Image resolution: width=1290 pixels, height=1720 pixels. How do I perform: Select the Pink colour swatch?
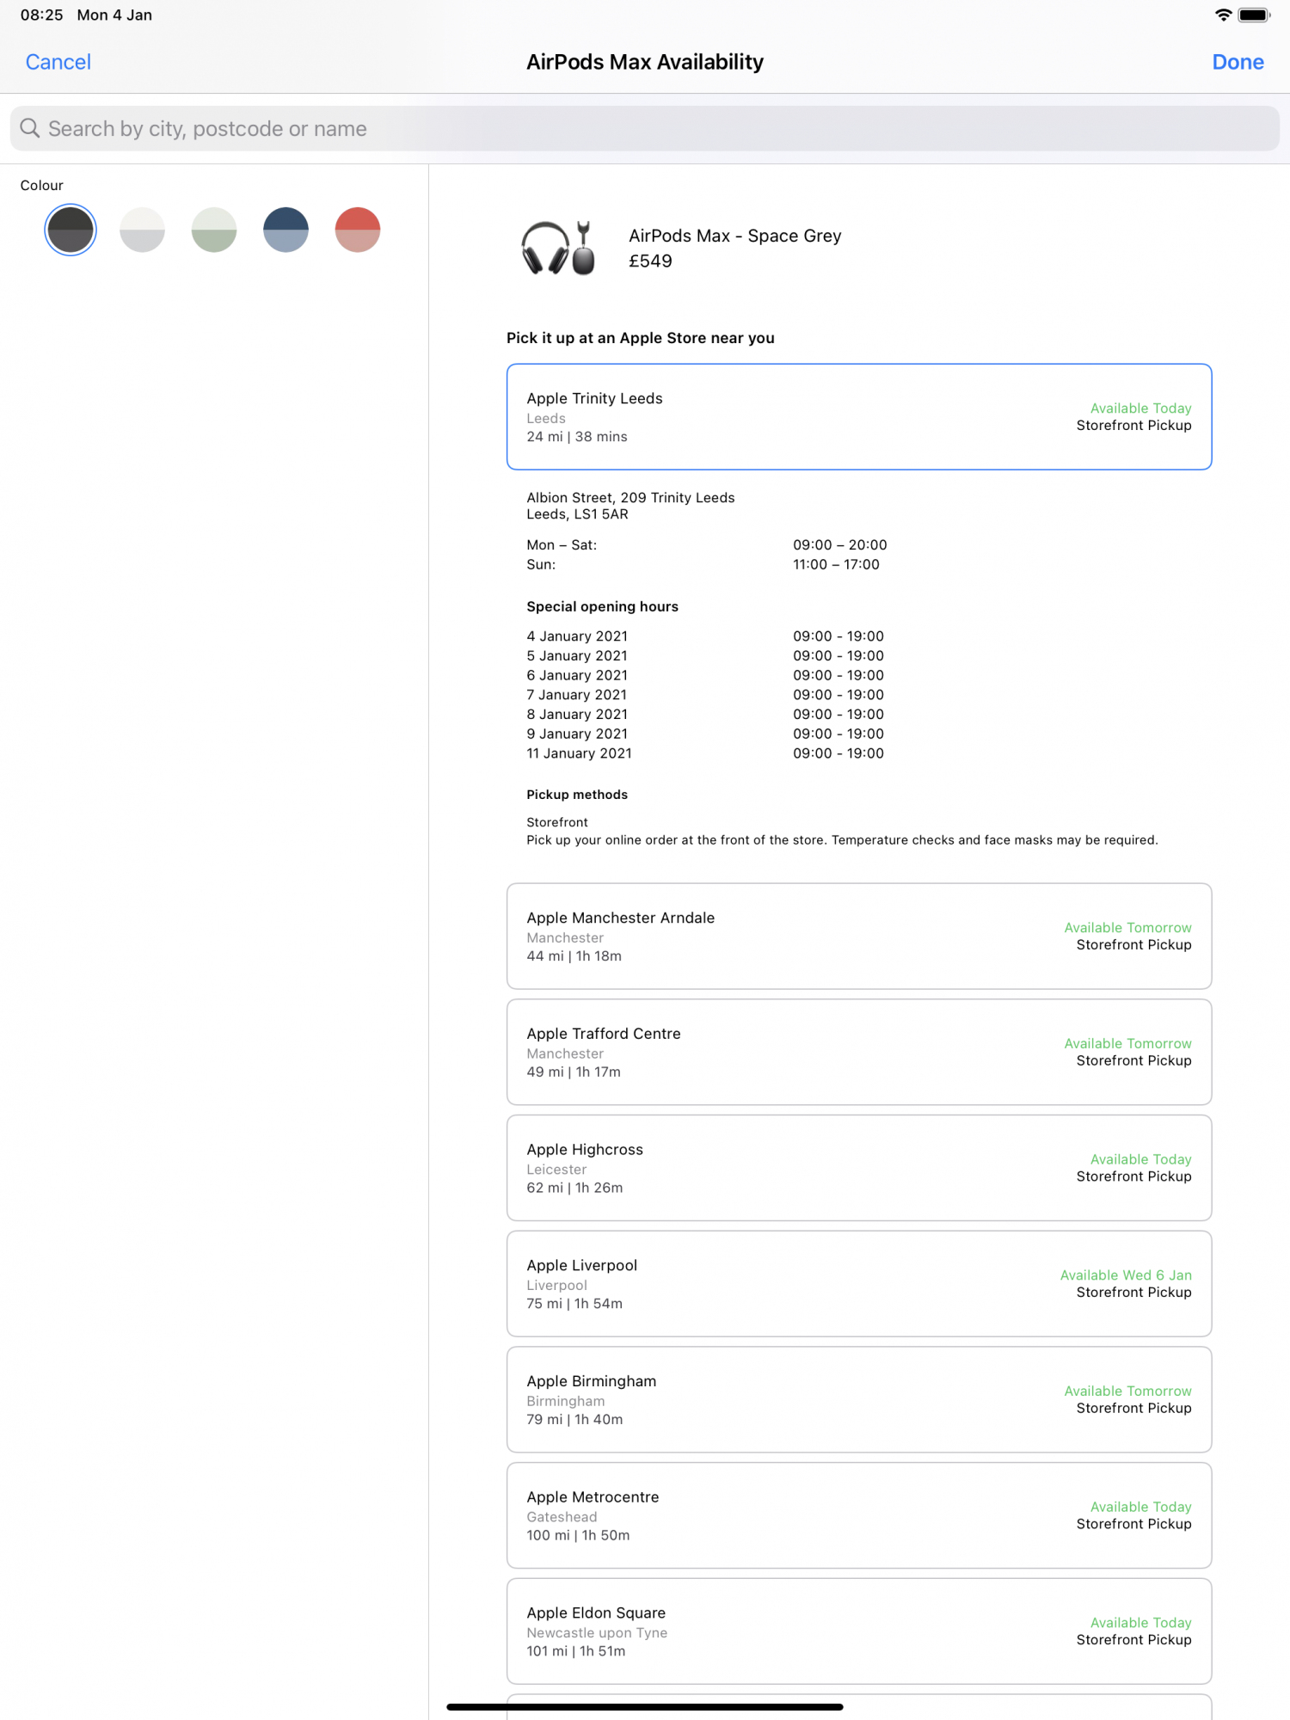click(x=358, y=230)
